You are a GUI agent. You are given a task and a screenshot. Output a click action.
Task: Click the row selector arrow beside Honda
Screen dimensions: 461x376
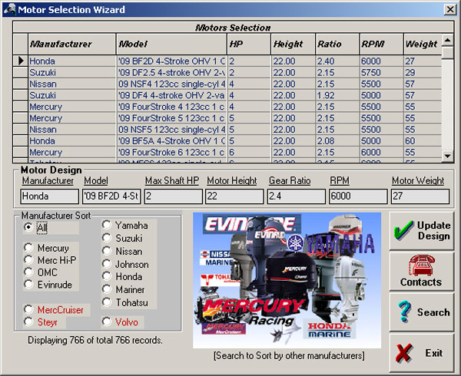21,61
